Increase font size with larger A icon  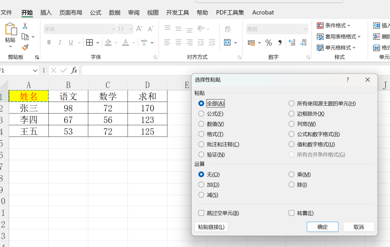coord(139,29)
